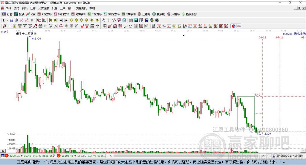Expand the candlestick style dropdown arrow

pos(35,20)
